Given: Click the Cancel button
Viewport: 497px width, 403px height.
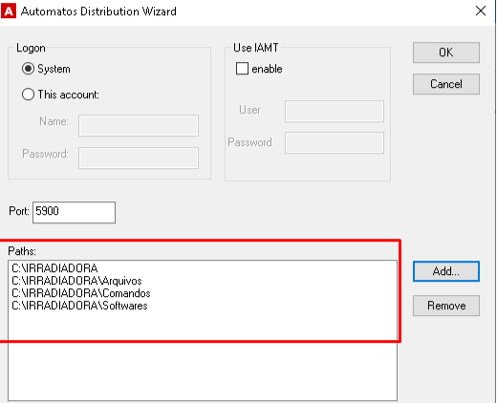Looking at the screenshot, I should tap(446, 84).
